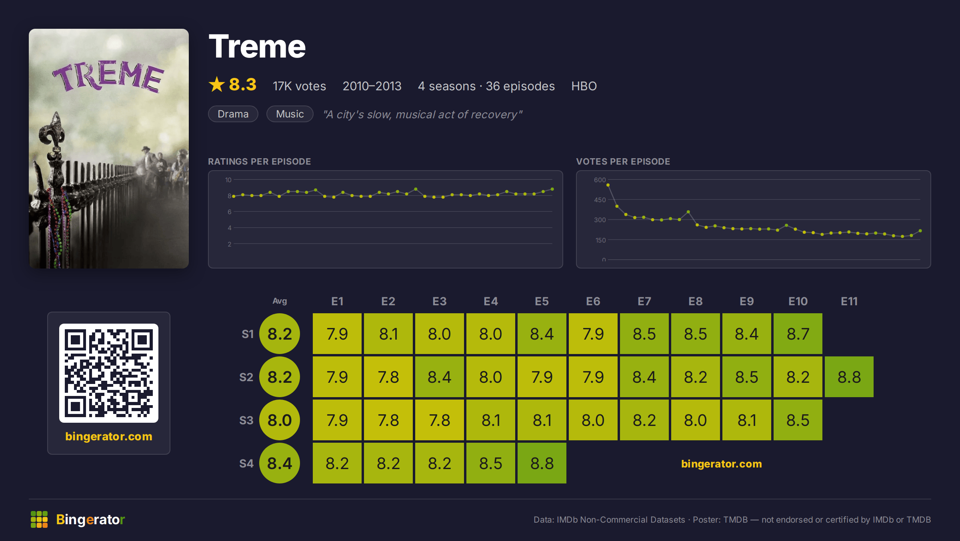Click last point in ratings chart
Viewport: 960px width, 541px height.
pyautogui.click(x=552, y=189)
